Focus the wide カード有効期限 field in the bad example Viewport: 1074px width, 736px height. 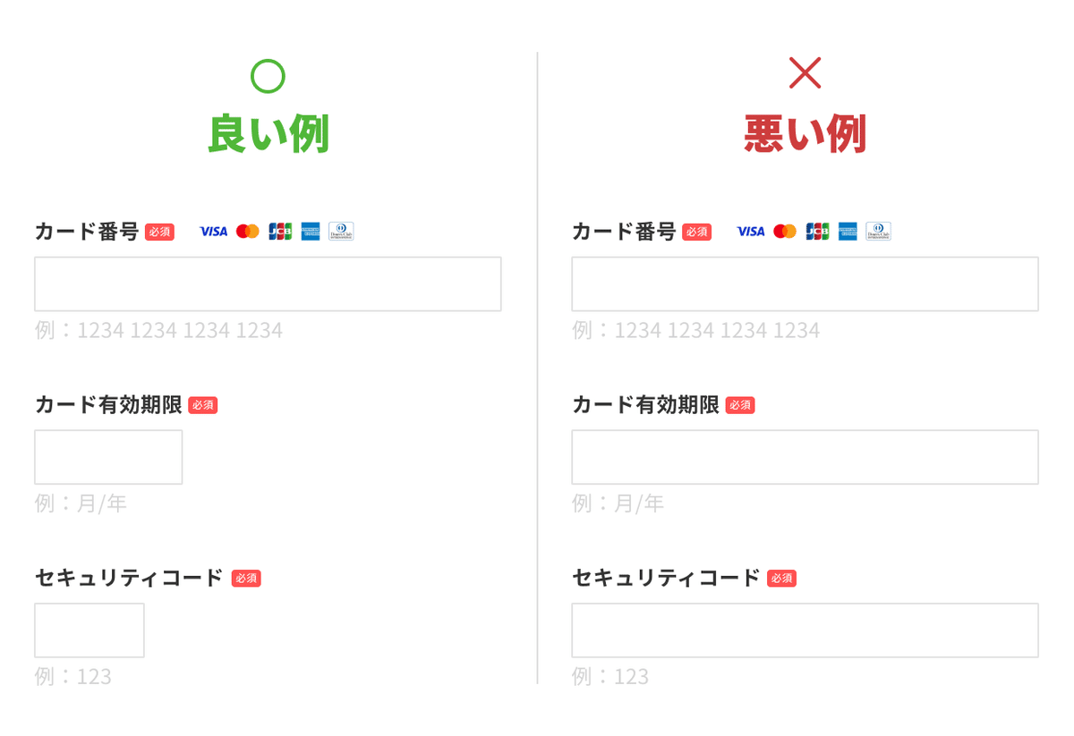[805, 457]
